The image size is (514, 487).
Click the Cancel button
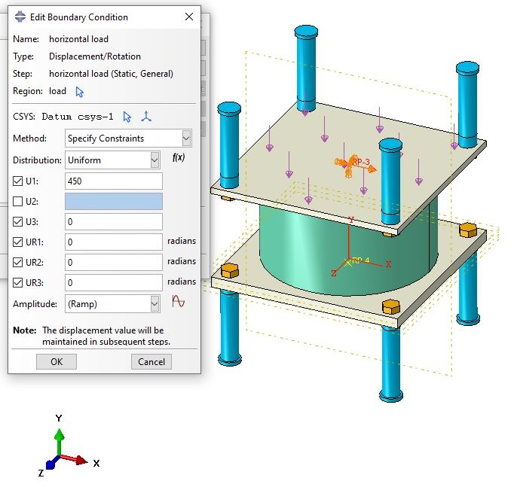151,361
